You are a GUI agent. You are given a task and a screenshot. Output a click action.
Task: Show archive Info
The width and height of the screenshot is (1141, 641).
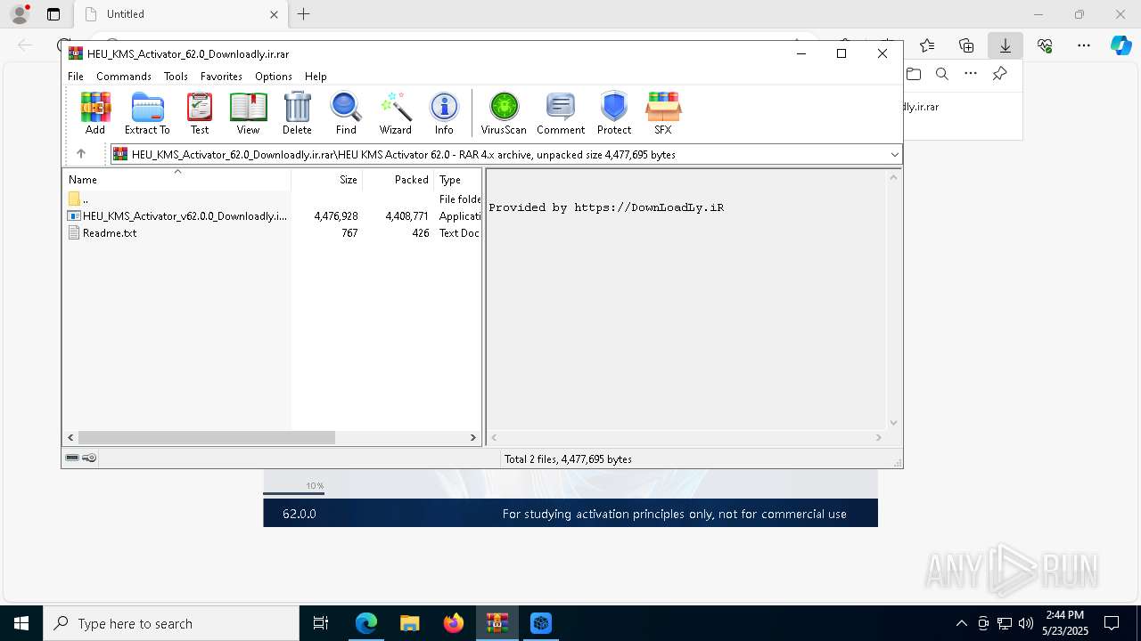coord(444,113)
